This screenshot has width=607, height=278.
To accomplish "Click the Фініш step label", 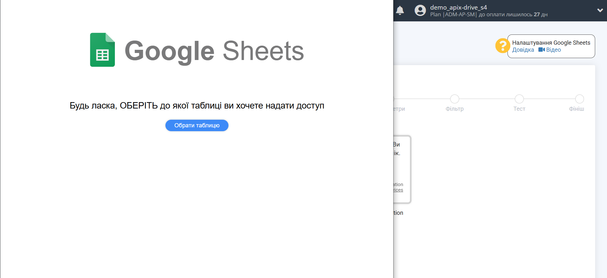I will (576, 109).
